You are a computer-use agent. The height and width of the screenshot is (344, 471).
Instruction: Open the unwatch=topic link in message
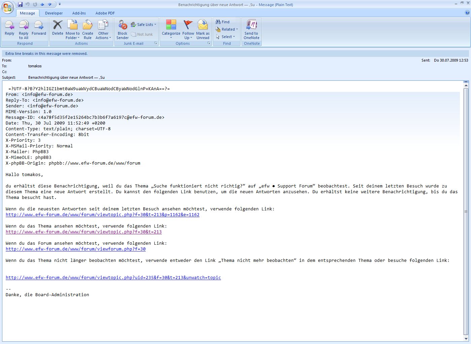[113, 278]
